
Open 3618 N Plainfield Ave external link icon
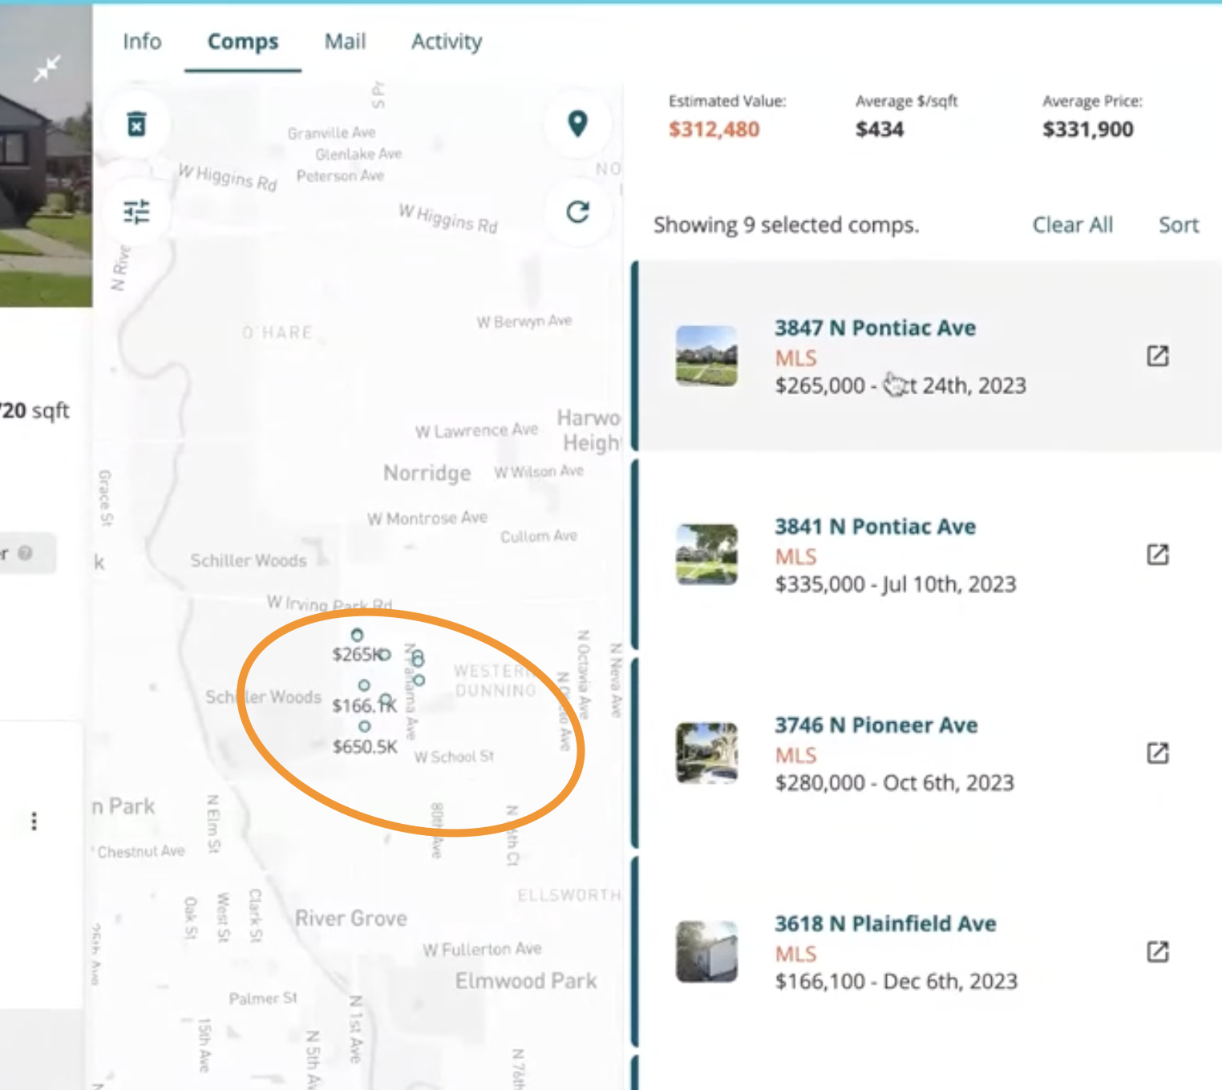click(1157, 952)
